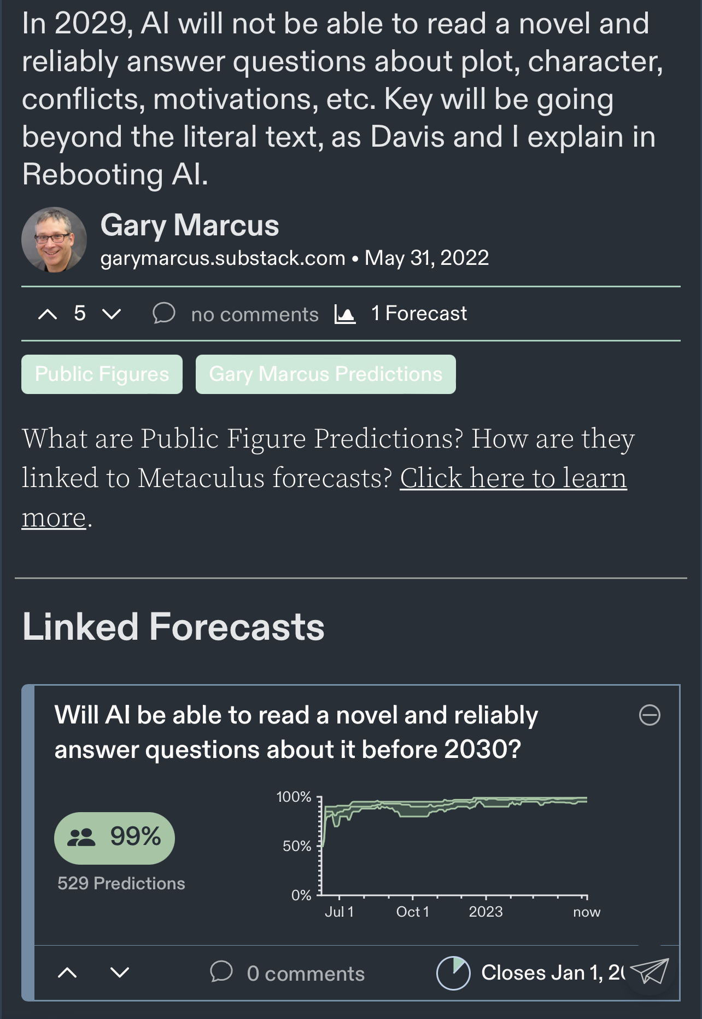This screenshot has height=1019, width=702.
Task: Open the linked forecast comments bubble
Action: coord(221,972)
